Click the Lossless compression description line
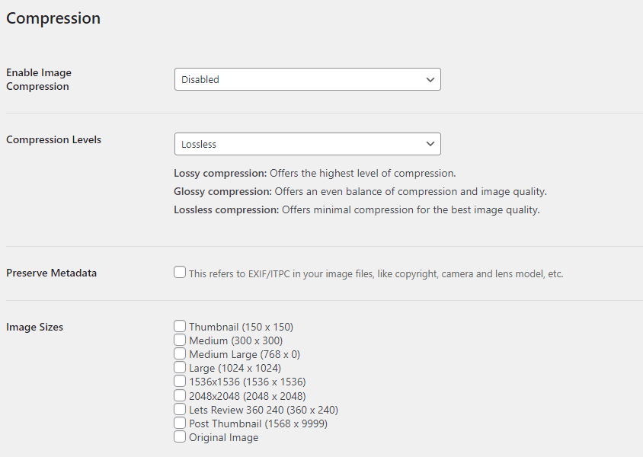 click(x=356, y=209)
